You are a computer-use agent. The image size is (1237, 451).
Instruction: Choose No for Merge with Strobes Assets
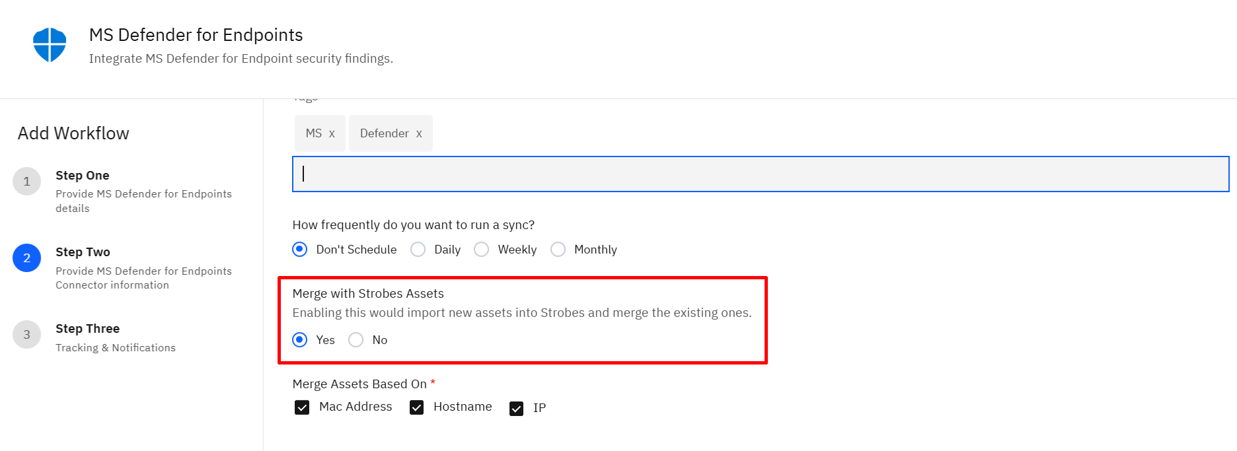(x=356, y=340)
